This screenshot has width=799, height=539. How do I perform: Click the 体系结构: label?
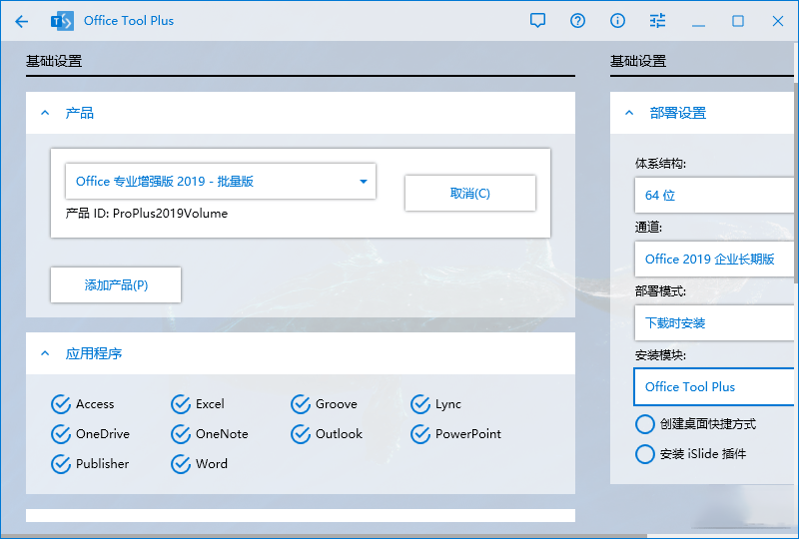click(660, 164)
